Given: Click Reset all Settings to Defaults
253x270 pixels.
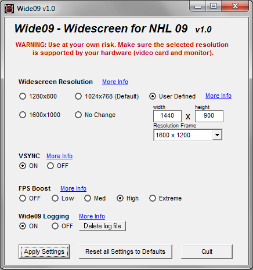Looking at the screenshot, I should 125,251.
